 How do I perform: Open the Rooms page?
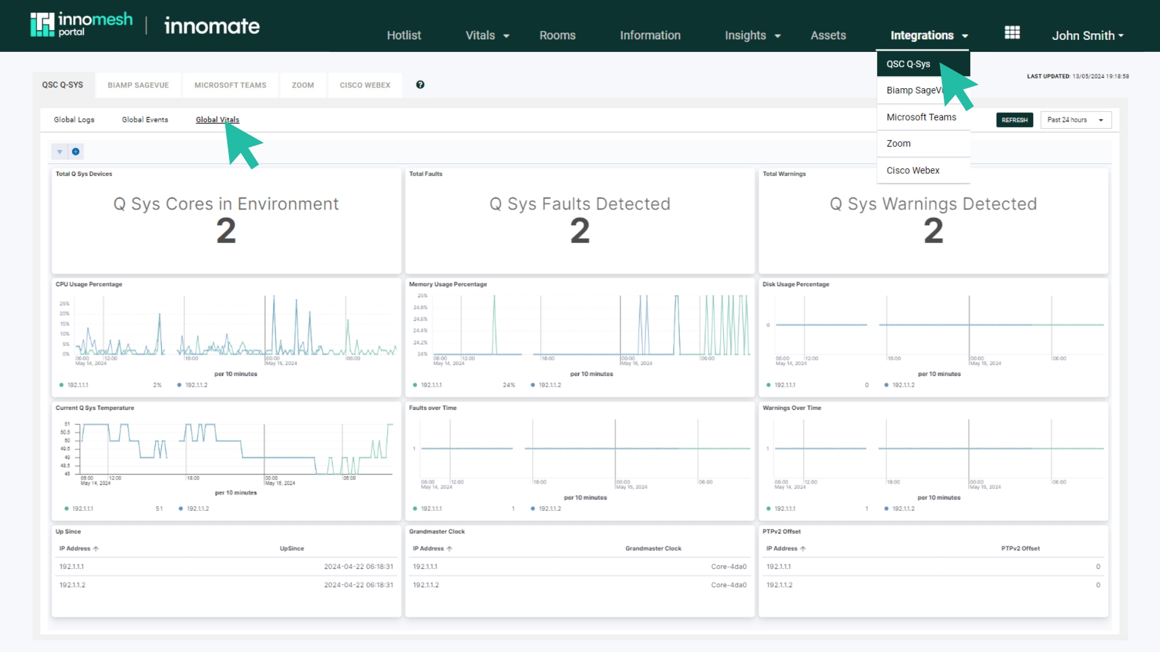coord(557,36)
